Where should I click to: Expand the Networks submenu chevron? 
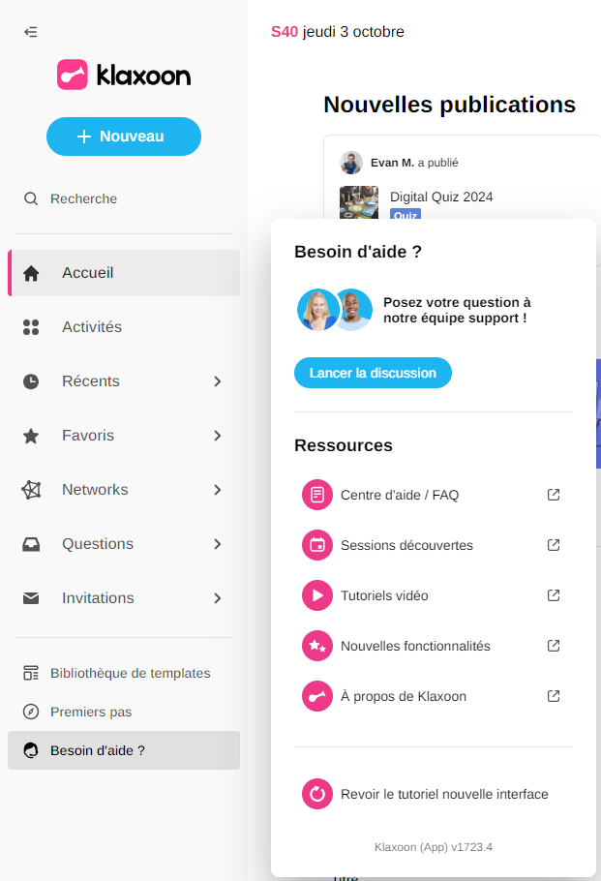(x=218, y=490)
